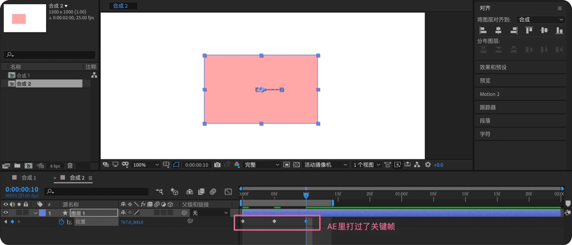The height and width of the screenshot is (245, 572).
Task: Close the 合成 2 timeline tab
Action: pos(55,178)
